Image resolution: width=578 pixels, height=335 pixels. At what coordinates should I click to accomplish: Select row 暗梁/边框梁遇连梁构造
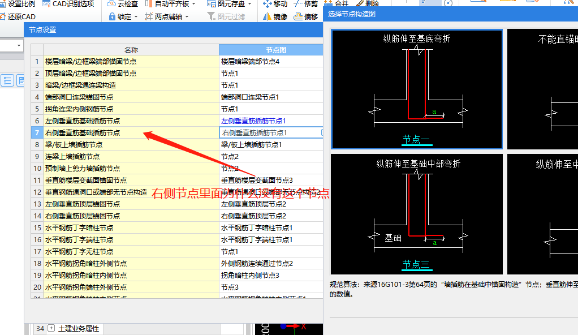click(131, 85)
